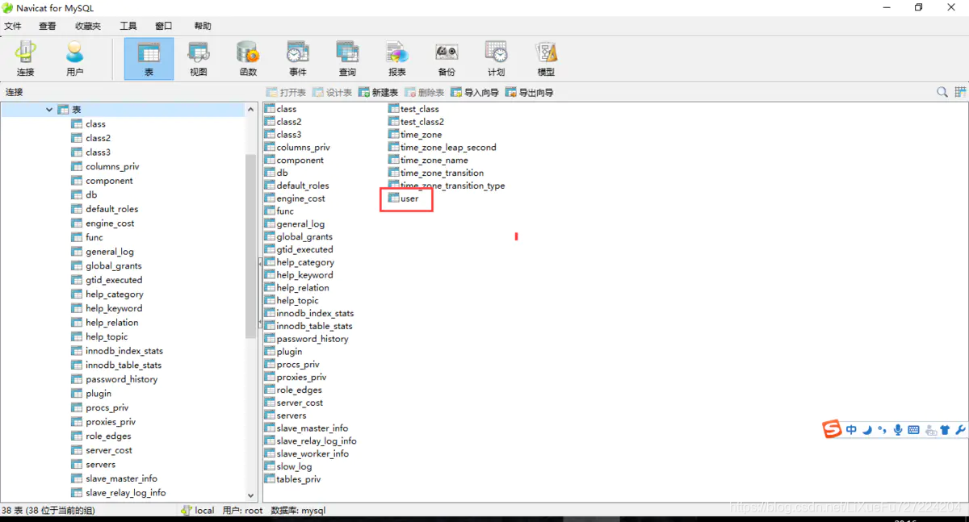Open the 查看 (View) menu
The width and height of the screenshot is (969, 522).
[48, 26]
